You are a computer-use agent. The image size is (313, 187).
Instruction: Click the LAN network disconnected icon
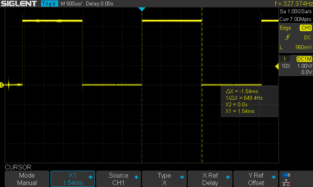point(286,183)
